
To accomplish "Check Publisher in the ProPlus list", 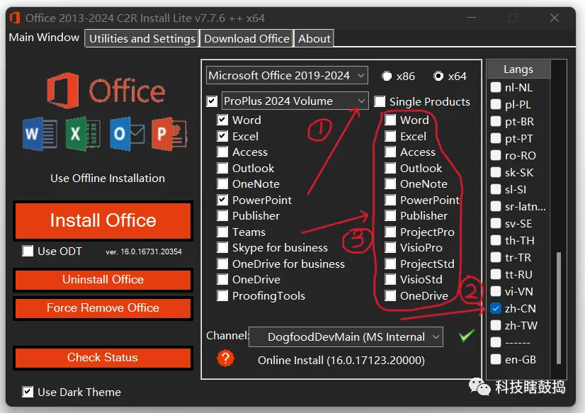I will [222, 215].
